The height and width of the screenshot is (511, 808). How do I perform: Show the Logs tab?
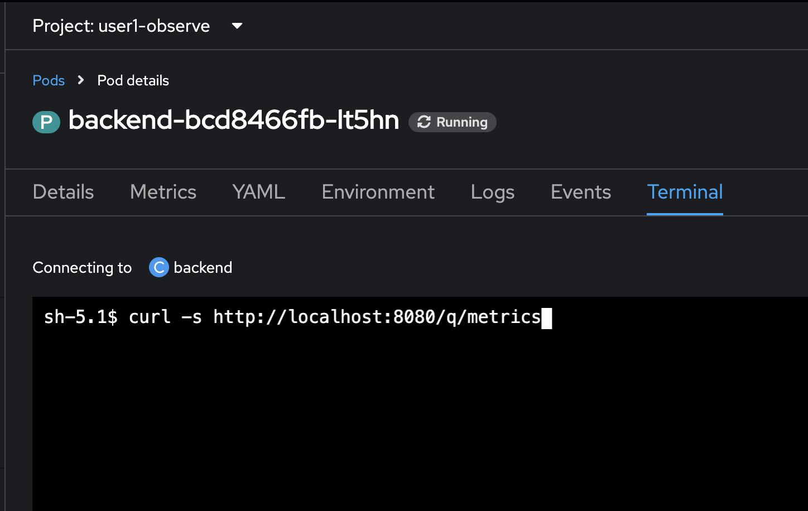pyautogui.click(x=492, y=192)
